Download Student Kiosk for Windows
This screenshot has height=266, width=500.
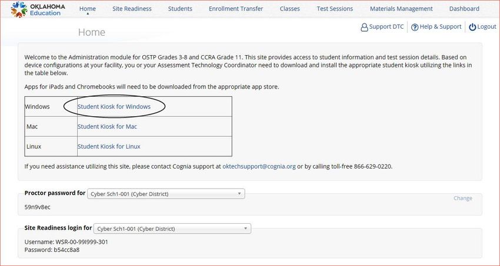(114, 107)
